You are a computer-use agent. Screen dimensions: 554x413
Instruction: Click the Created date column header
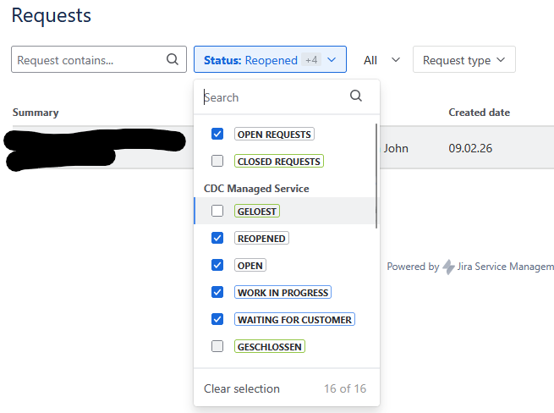(479, 113)
